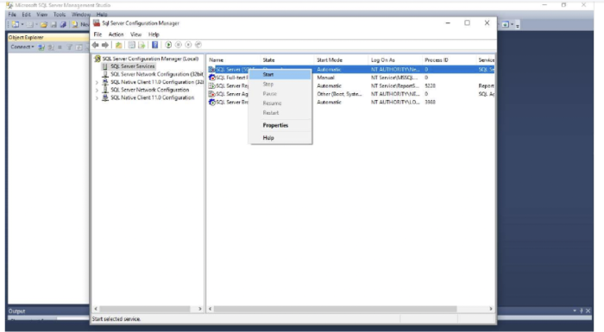Toggle the Show/Hide console tree icon

132,45
